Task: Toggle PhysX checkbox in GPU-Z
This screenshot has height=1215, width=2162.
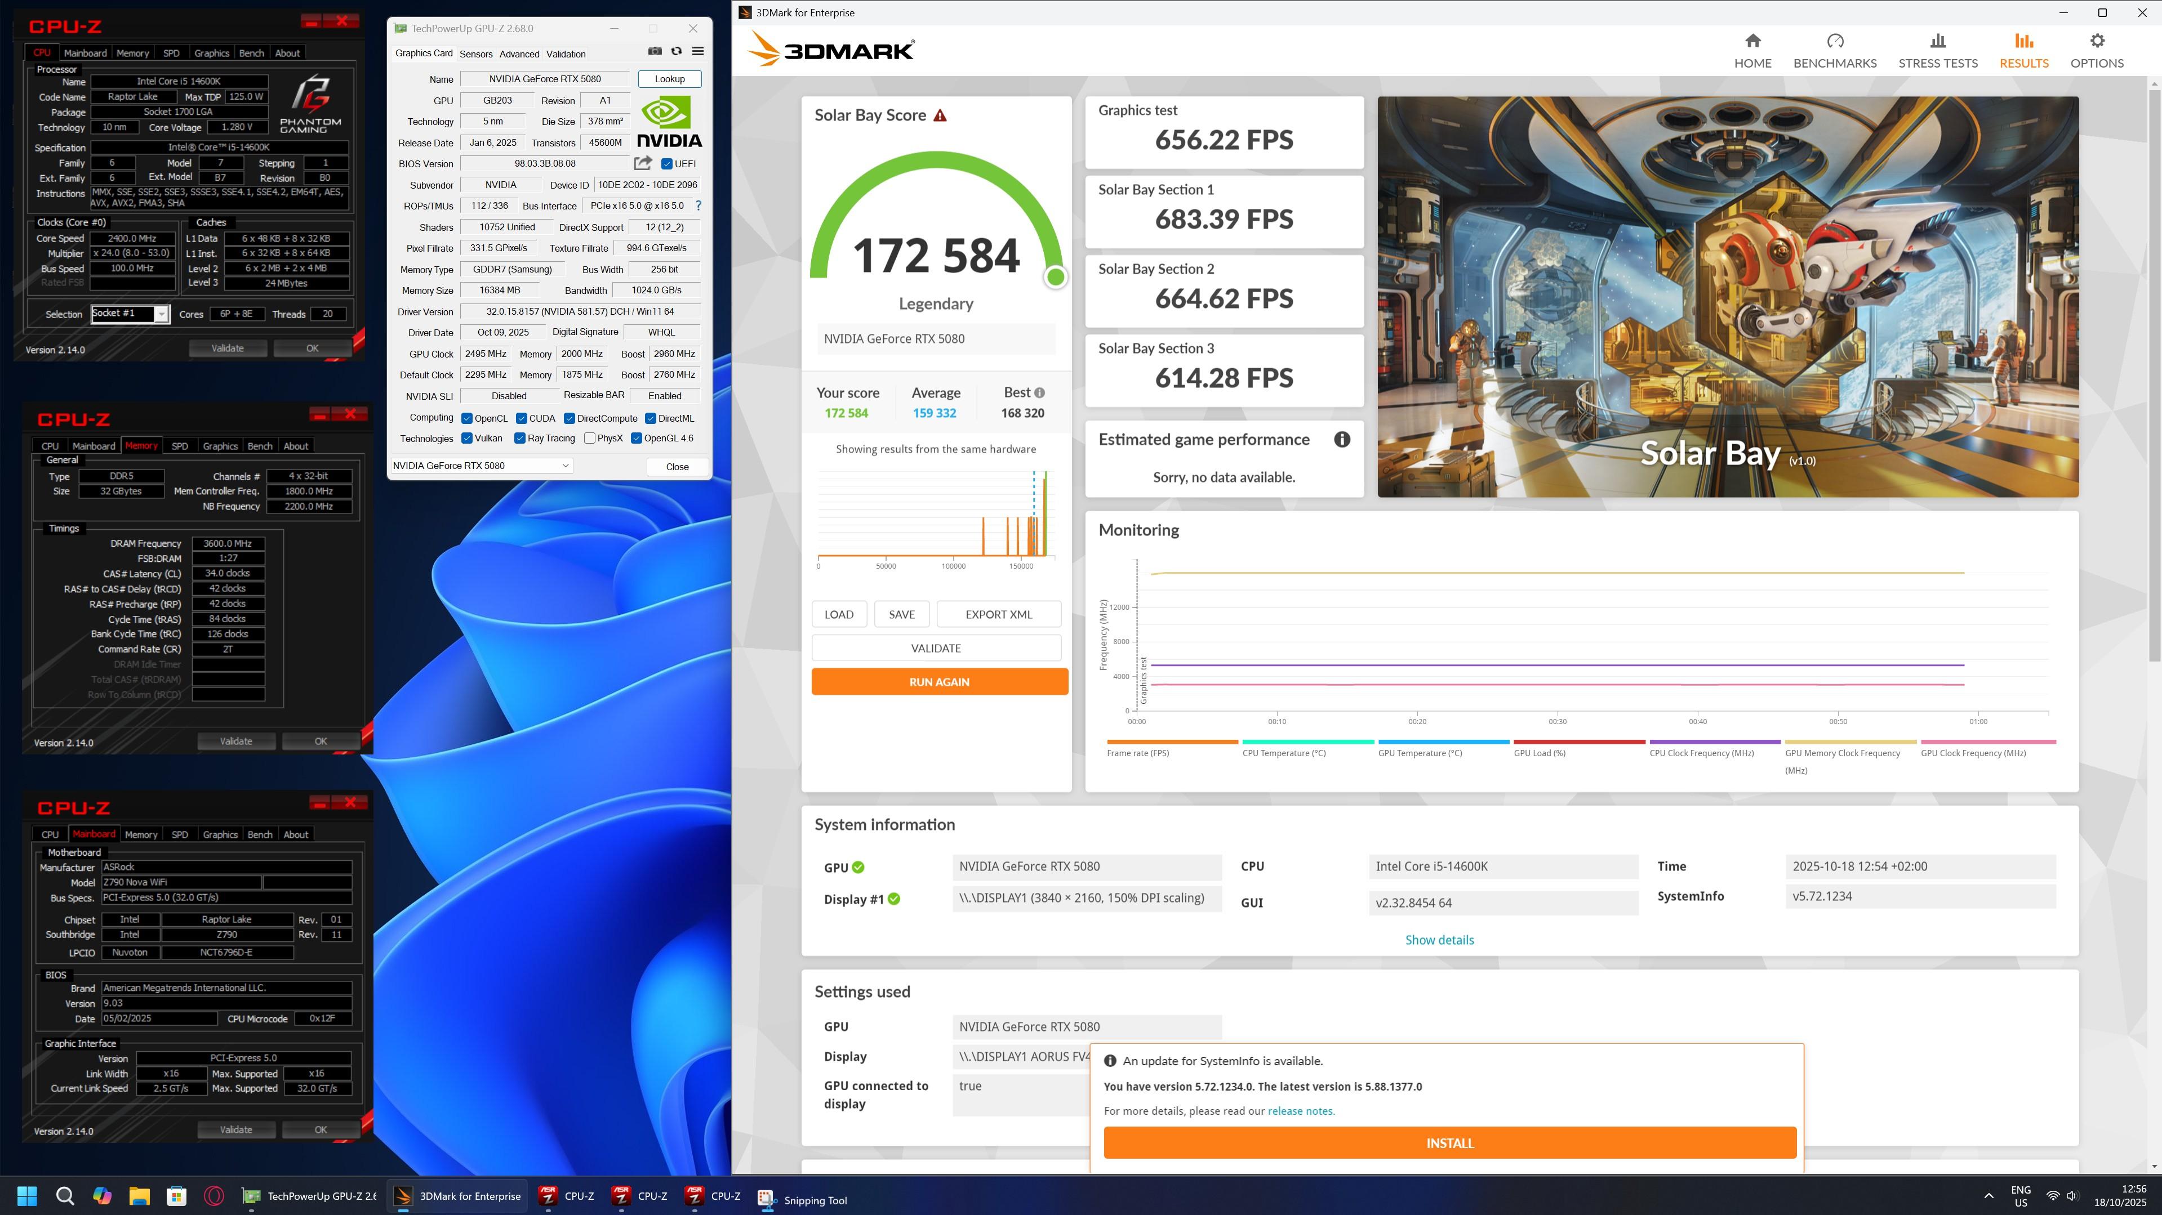Action: click(x=590, y=438)
